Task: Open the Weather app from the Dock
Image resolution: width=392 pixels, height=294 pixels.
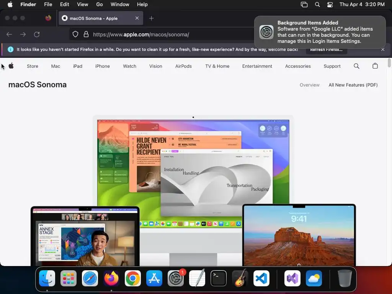Action: tap(314, 278)
